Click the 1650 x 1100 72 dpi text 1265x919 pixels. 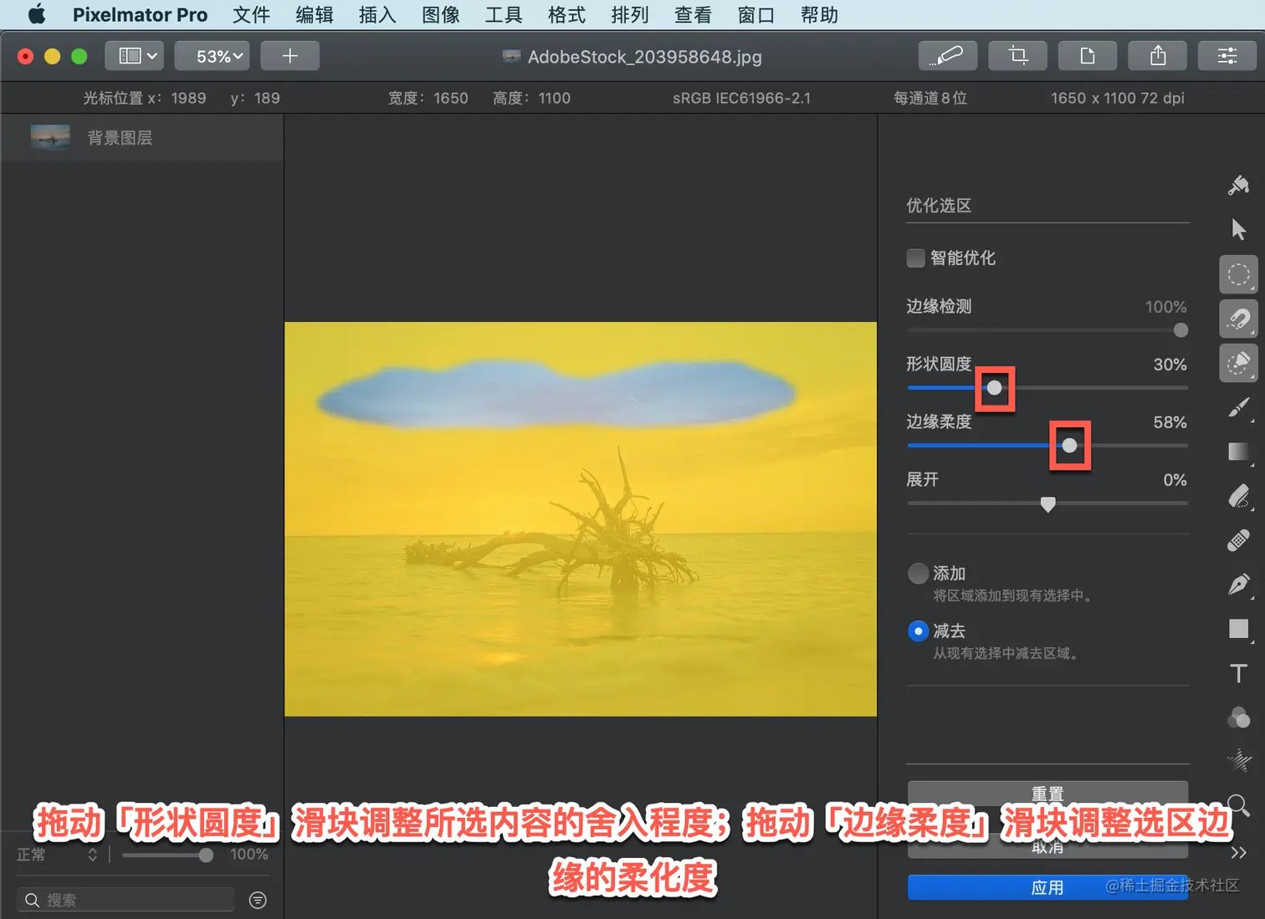pos(1118,98)
